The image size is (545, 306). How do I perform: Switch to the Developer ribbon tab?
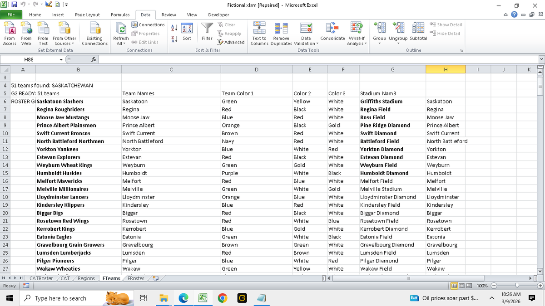tap(218, 15)
